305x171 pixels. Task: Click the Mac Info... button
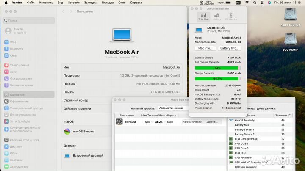tap(205, 48)
